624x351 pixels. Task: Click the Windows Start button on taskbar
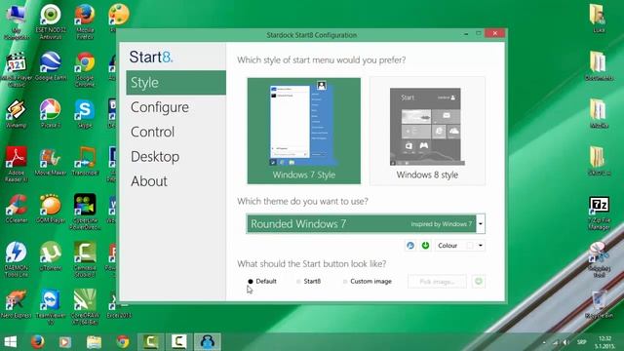11,342
